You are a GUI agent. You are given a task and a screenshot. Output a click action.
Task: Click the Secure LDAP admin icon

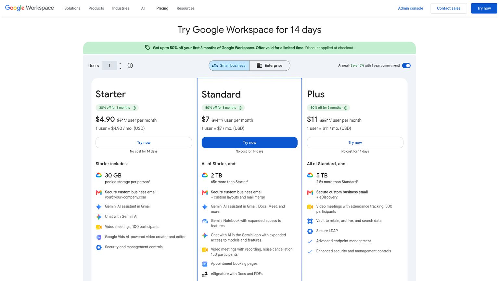coord(310,231)
